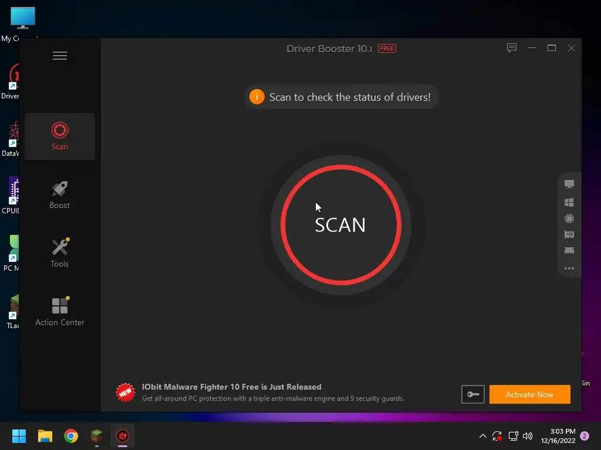The height and width of the screenshot is (450, 601).
Task: Select the CPUID desktop shortcut
Action: click(11, 195)
